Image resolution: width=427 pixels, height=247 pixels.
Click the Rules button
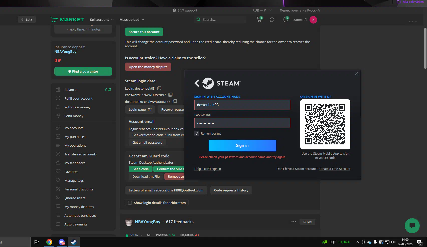click(307, 222)
